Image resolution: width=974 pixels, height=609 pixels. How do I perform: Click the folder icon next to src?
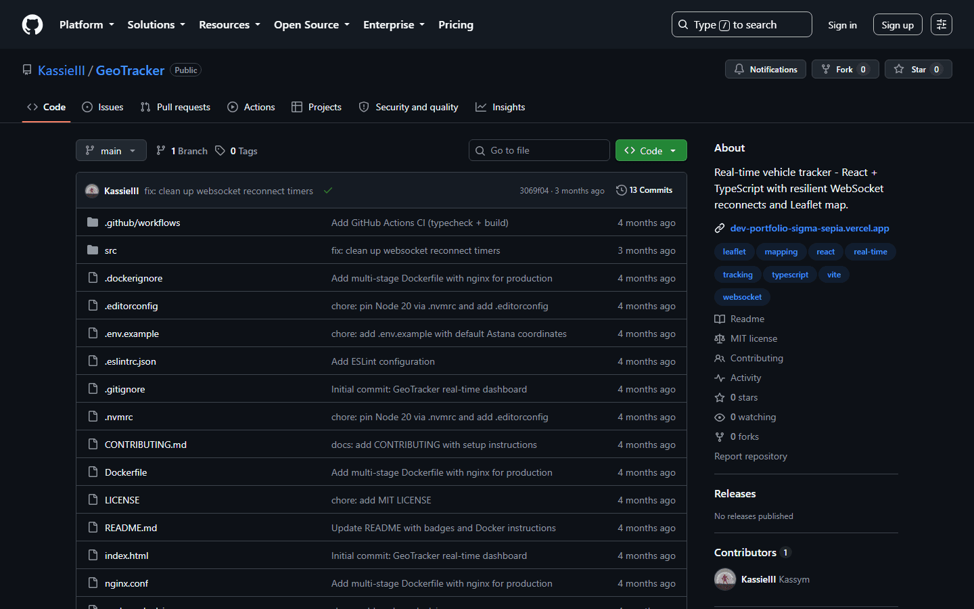tap(93, 250)
